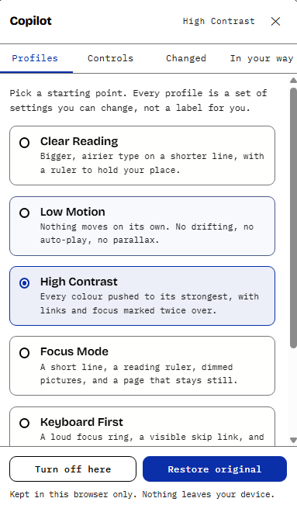This screenshot has height=505, width=297.
Task: Open the Controls tab
Action: [x=110, y=58]
